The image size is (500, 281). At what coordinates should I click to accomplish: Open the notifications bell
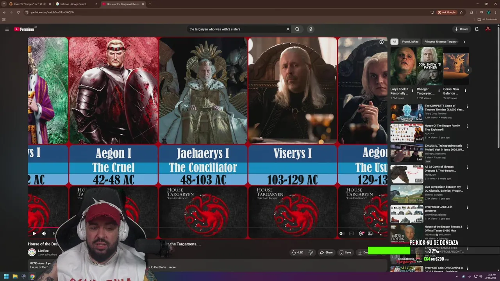[477, 29]
